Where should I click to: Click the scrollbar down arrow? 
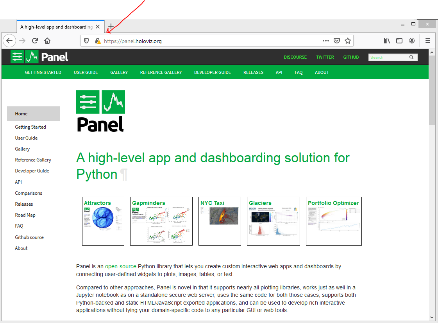pyautogui.click(x=432, y=318)
